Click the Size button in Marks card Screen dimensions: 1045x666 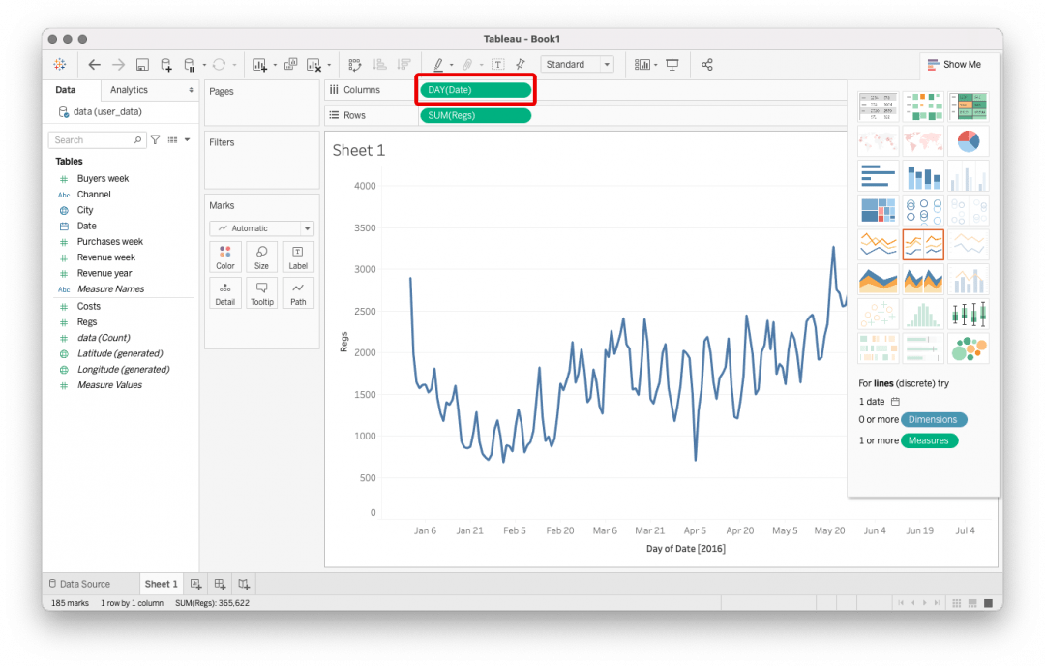[x=261, y=256]
